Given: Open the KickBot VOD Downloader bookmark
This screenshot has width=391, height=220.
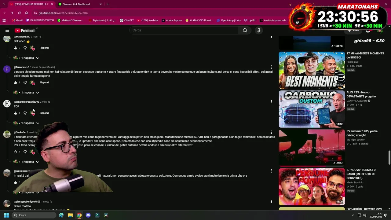Looking at the screenshot, I should [x=199, y=20].
